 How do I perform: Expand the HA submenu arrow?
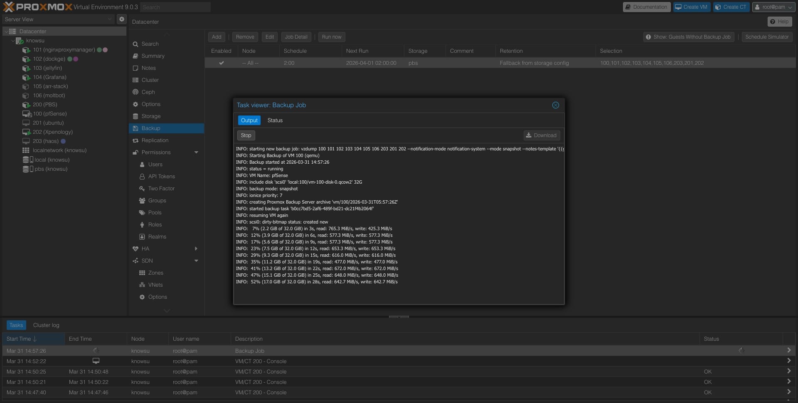pyautogui.click(x=196, y=249)
